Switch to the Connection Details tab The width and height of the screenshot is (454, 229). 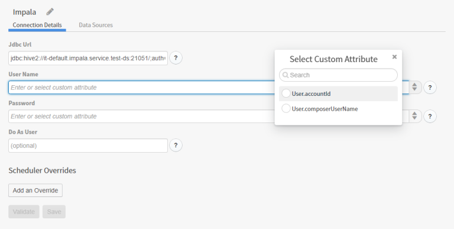37,25
